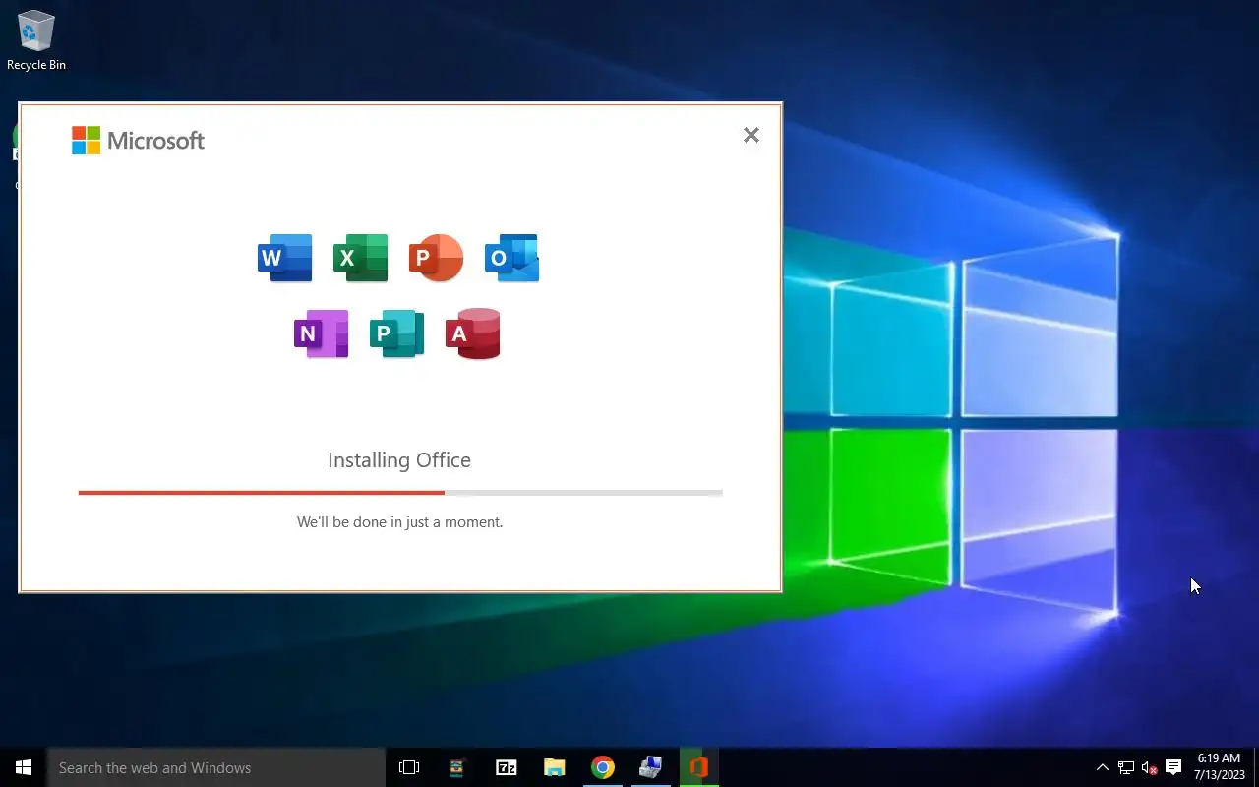Screen dimensions: 1259x787
Task: Click the "Installing Office" heading text
Action: tap(399, 459)
